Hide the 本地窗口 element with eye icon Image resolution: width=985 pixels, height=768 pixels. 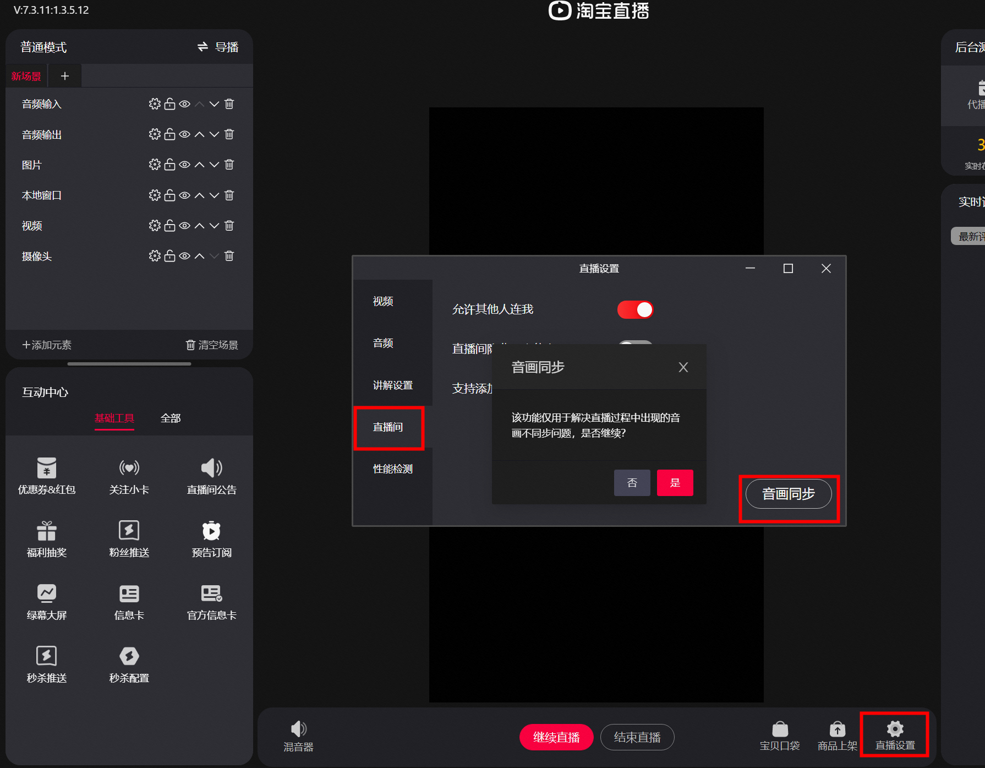tap(185, 195)
